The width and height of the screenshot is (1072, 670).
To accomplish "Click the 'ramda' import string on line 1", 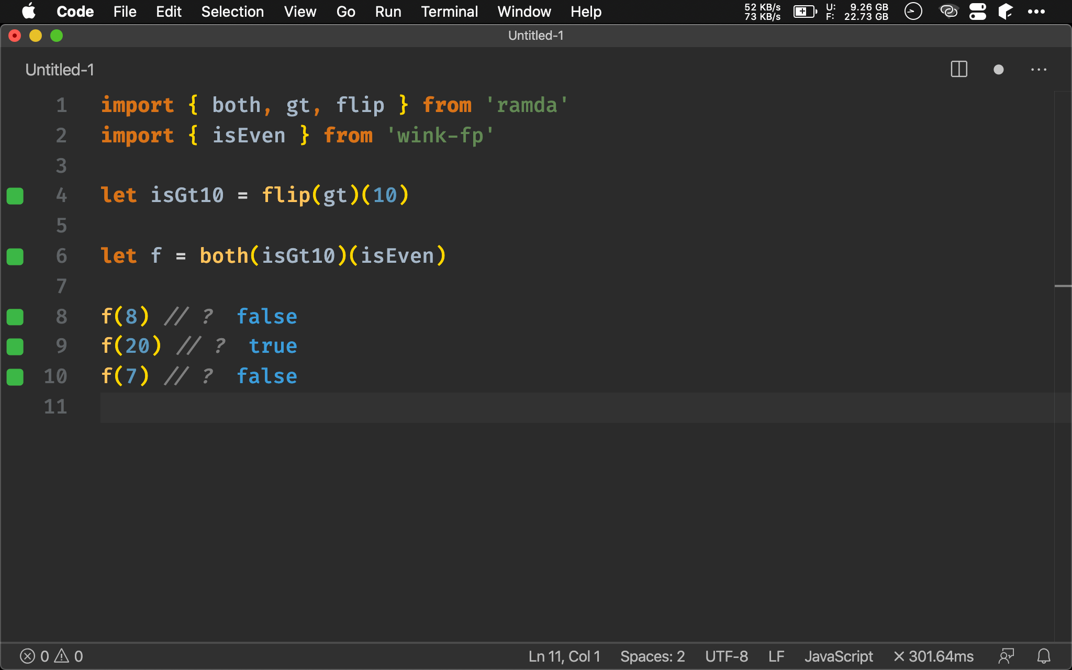I will [527, 105].
